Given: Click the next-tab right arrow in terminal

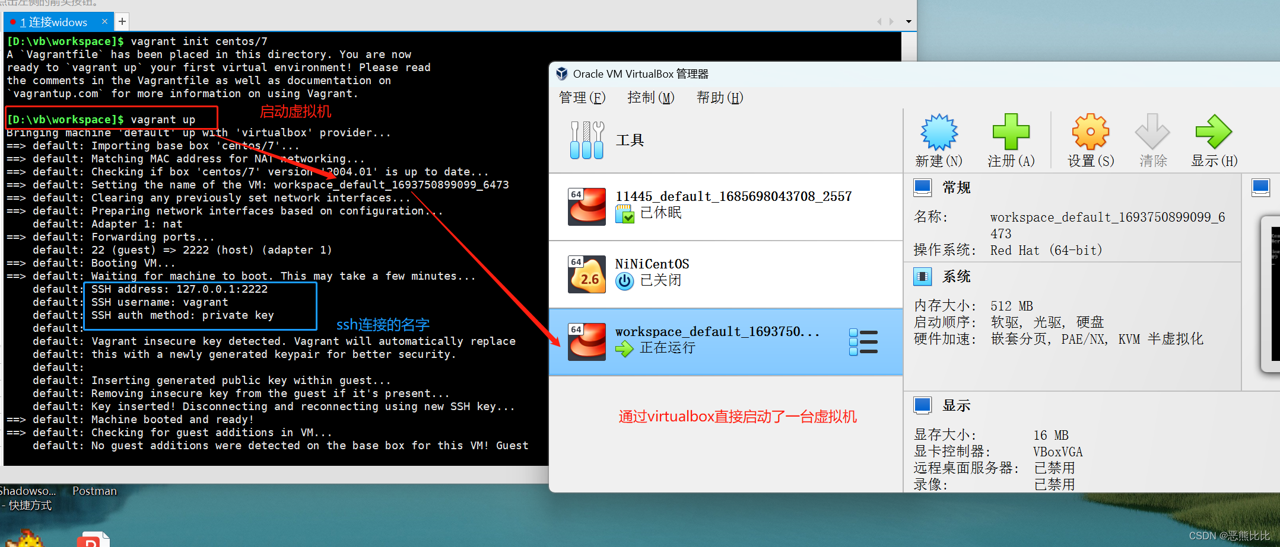Looking at the screenshot, I should [x=891, y=22].
